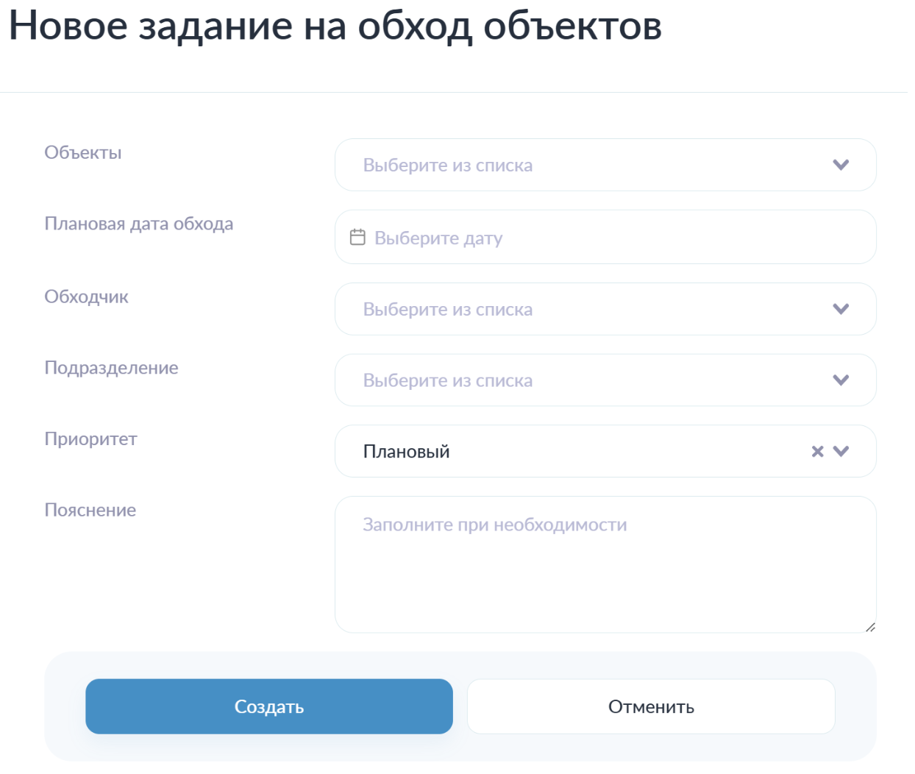Open the Приоритет dropdown showing Плановый
Viewport: 915px width, 774px height.
pos(574,452)
